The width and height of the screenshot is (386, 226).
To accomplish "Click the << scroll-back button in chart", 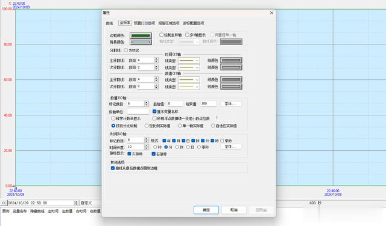I will click(x=4, y=203).
